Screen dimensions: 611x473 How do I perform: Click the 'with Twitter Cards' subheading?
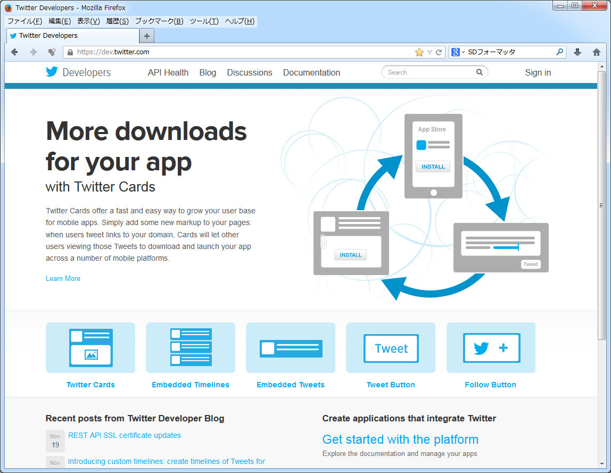coord(101,187)
